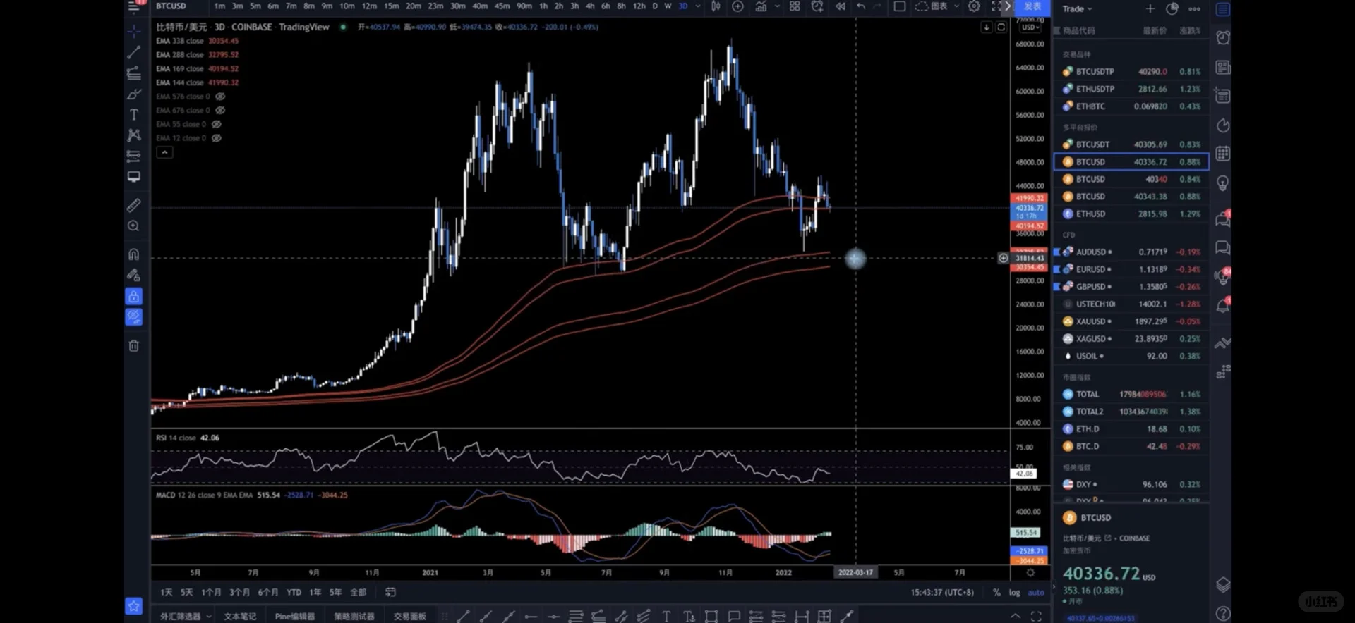
Task: Select XAUUSD in the watchlist
Action: [1131, 321]
